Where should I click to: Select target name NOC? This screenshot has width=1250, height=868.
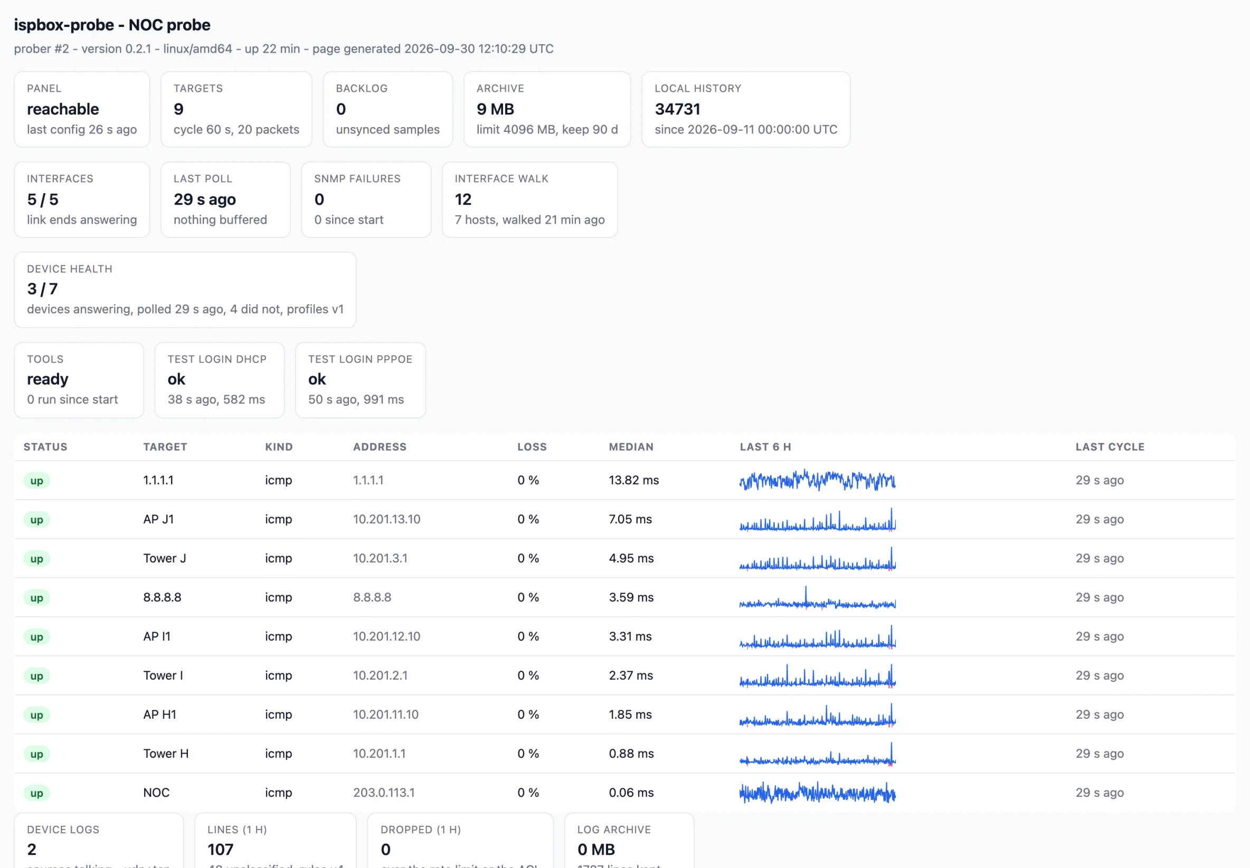click(x=156, y=793)
